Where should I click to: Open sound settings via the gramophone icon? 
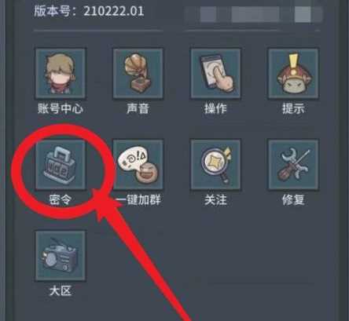[138, 73]
